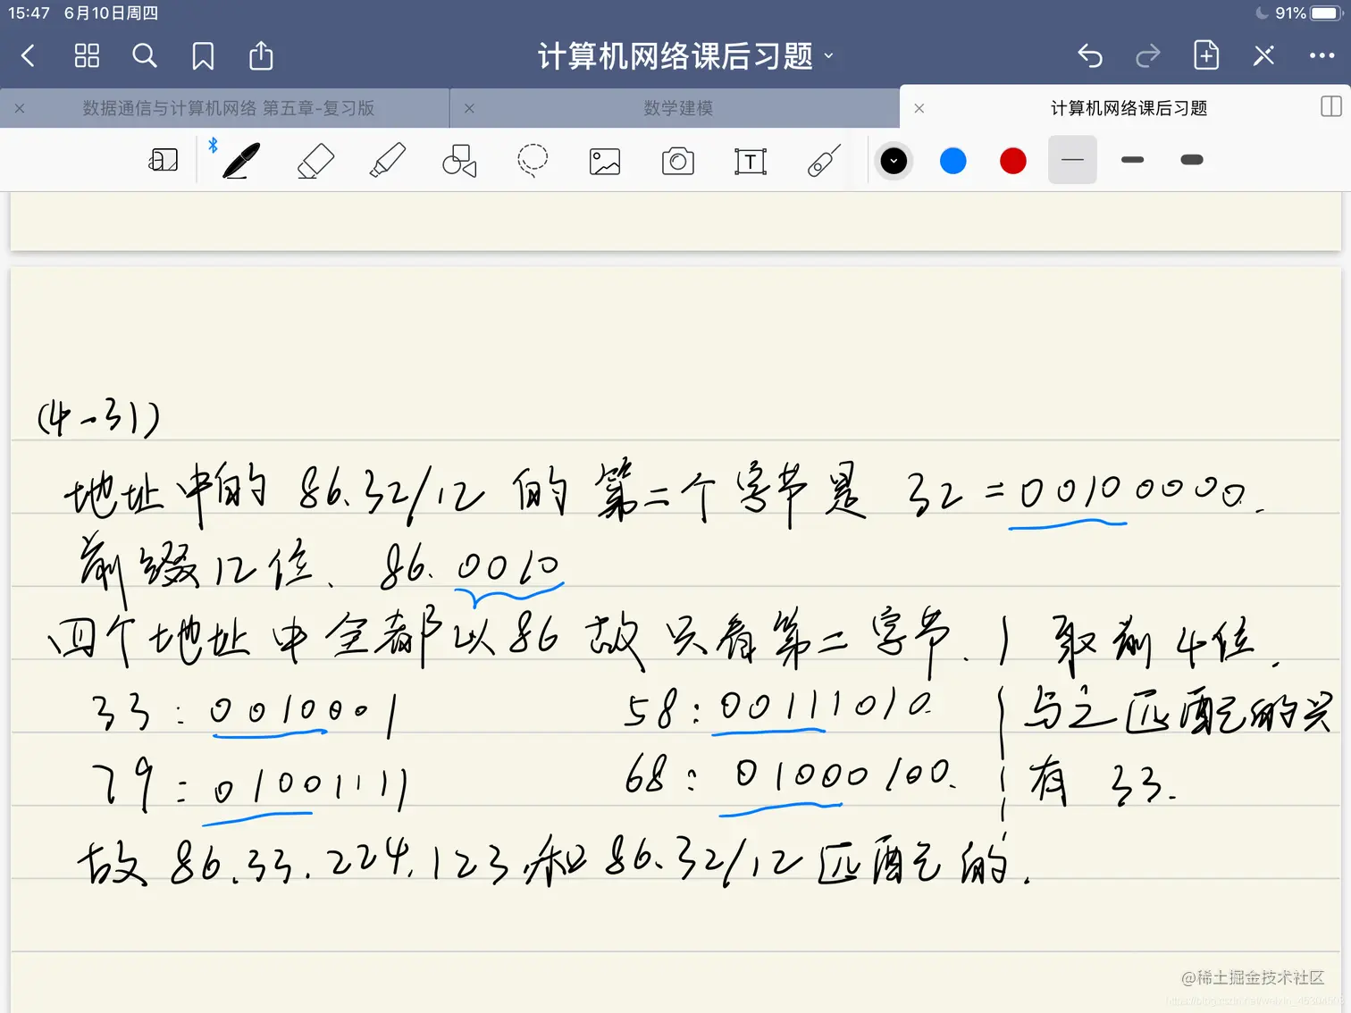Activate the lasso selection tool
The height and width of the screenshot is (1013, 1351).
click(x=532, y=161)
